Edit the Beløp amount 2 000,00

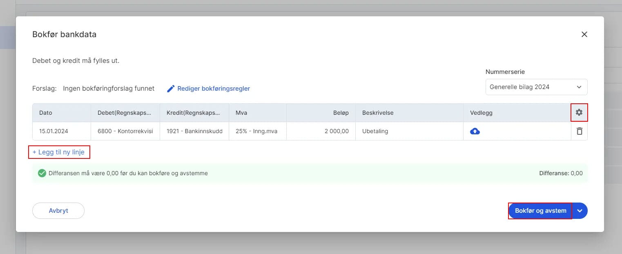coord(321,131)
